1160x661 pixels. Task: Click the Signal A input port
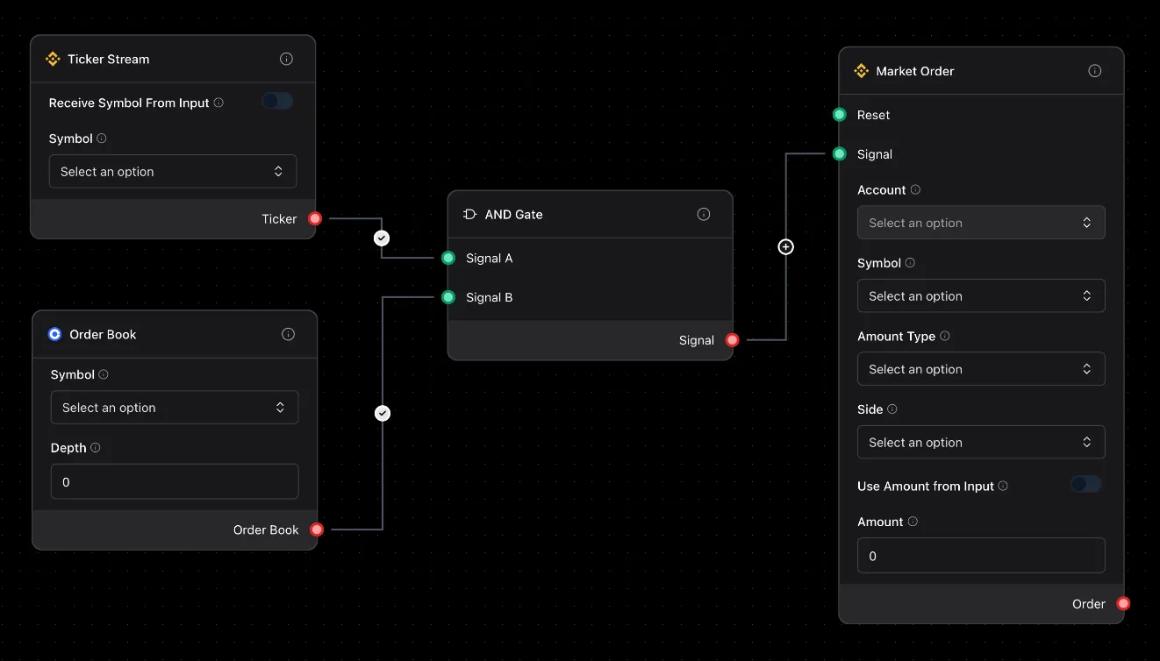448,258
